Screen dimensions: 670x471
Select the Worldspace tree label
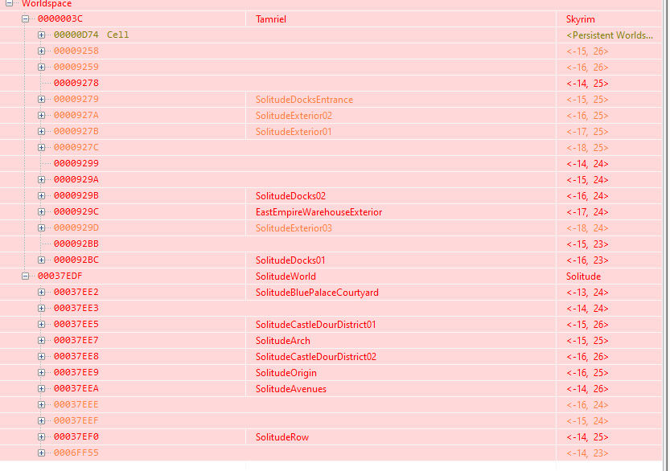tap(47, 3)
